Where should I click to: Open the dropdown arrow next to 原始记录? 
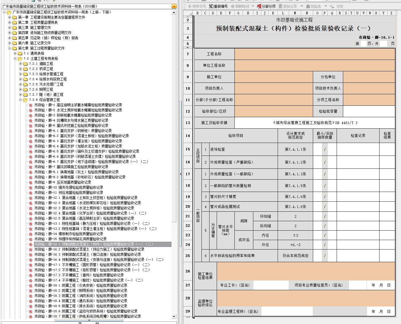pyautogui.click(x=302, y=6)
